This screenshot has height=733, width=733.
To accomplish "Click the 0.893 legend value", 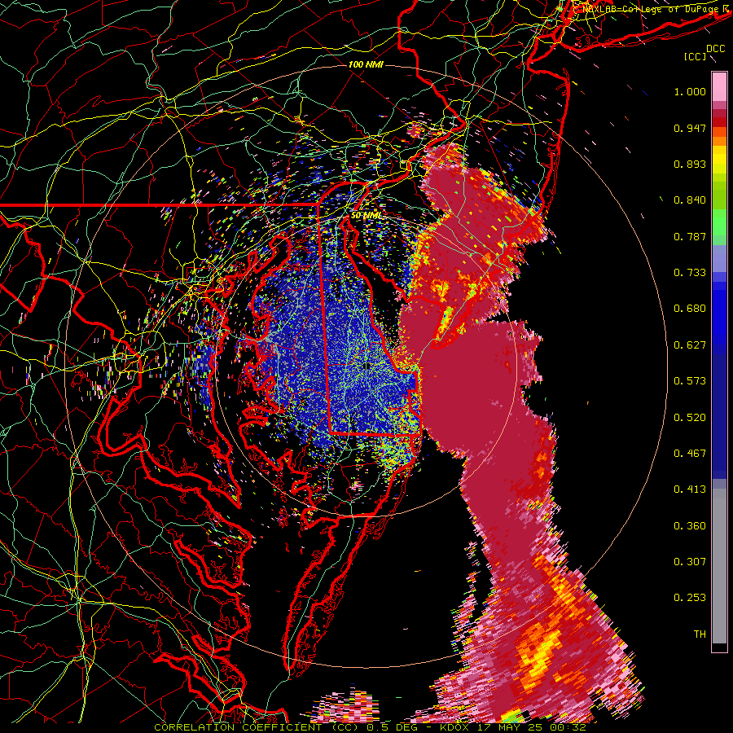I will click(x=690, y=164).
